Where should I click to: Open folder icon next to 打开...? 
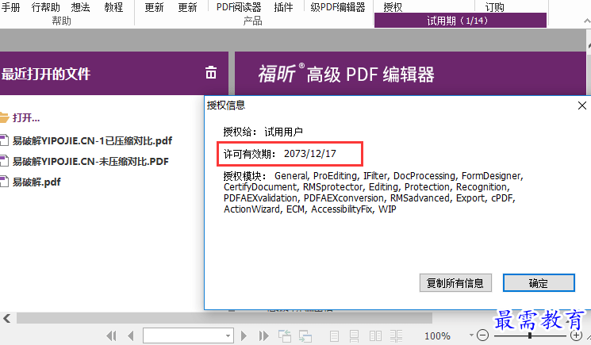(4, 118)
